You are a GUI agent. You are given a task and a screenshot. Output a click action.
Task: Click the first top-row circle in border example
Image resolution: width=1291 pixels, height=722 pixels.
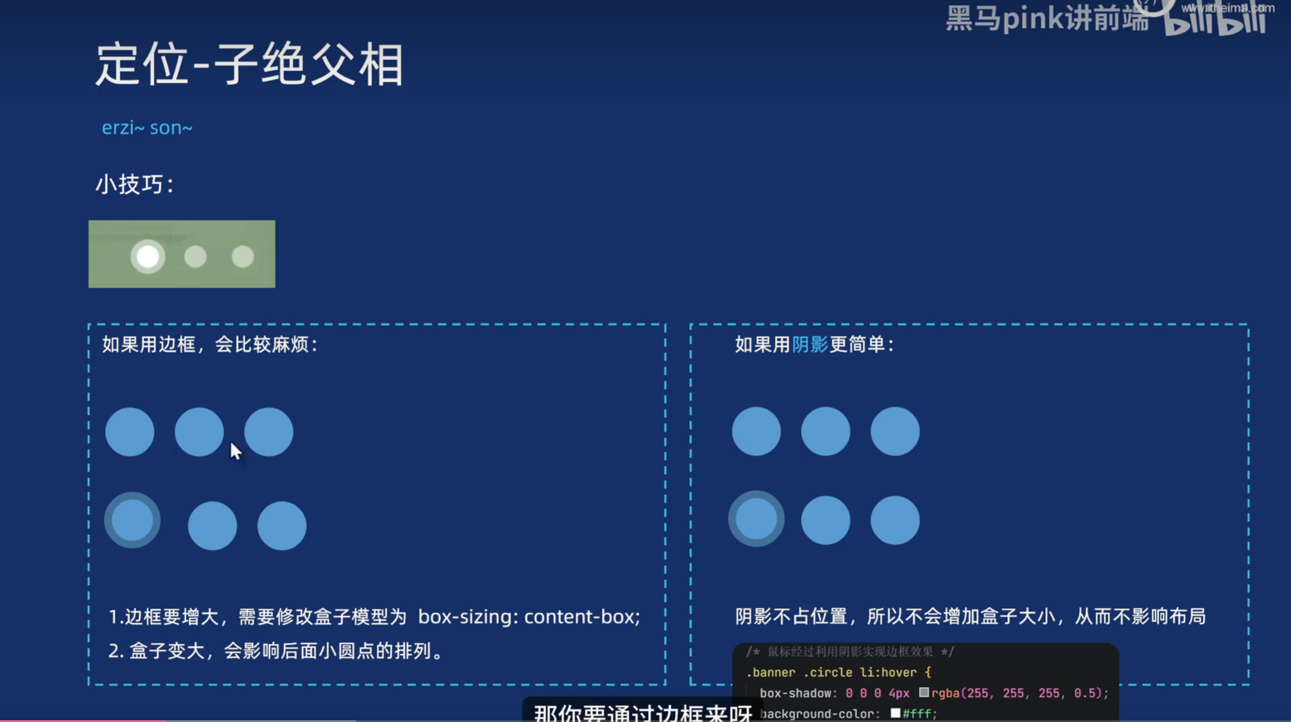point(130,432)
